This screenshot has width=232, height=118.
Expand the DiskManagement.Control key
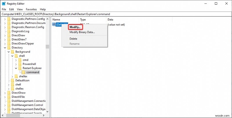[x=5, y=105]
